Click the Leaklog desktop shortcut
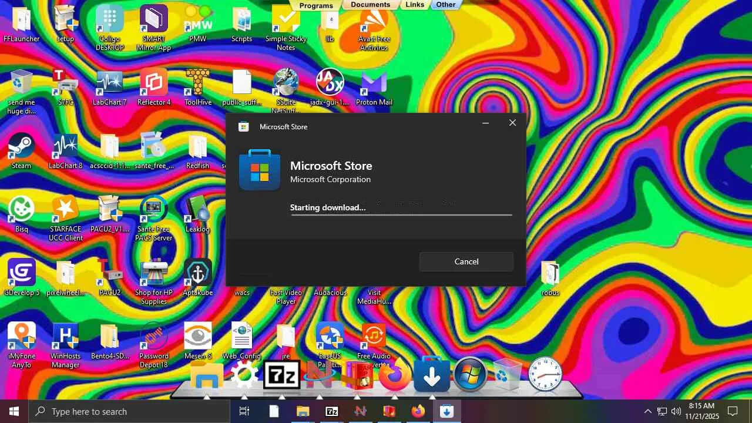The image size is (752, 423). click(x=198, y=215)
